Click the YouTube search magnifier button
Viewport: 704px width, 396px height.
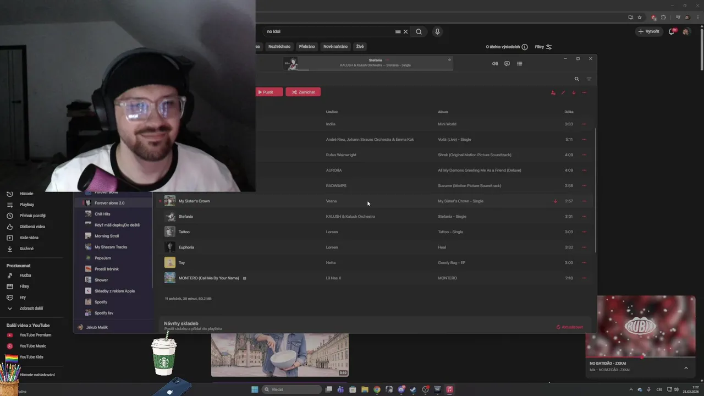click(419, 31)
